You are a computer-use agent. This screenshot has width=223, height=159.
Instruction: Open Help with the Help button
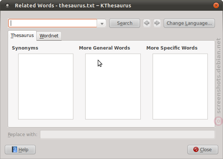pyautogui.click(x=20, y=150)
